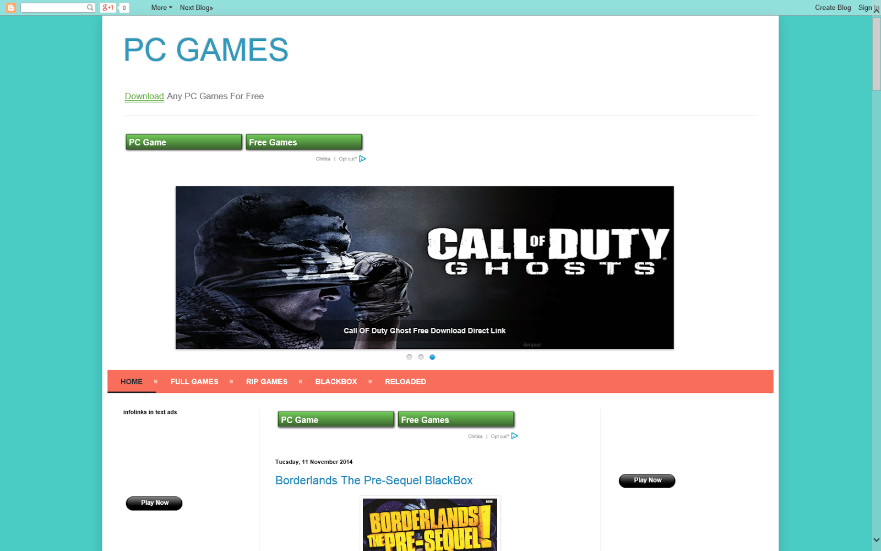Open the BLACKBOX section tab
Screen dimensions: 881x551
coord(336,381)
